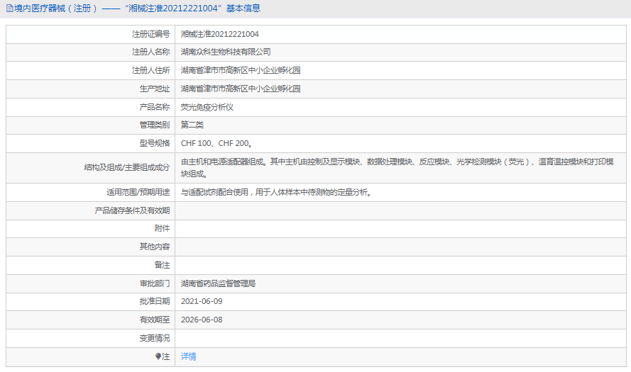
Task: Click the 注册人住所 label cell
Action: tap(91, 70)
